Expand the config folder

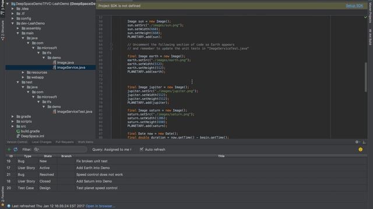(13, 18)
